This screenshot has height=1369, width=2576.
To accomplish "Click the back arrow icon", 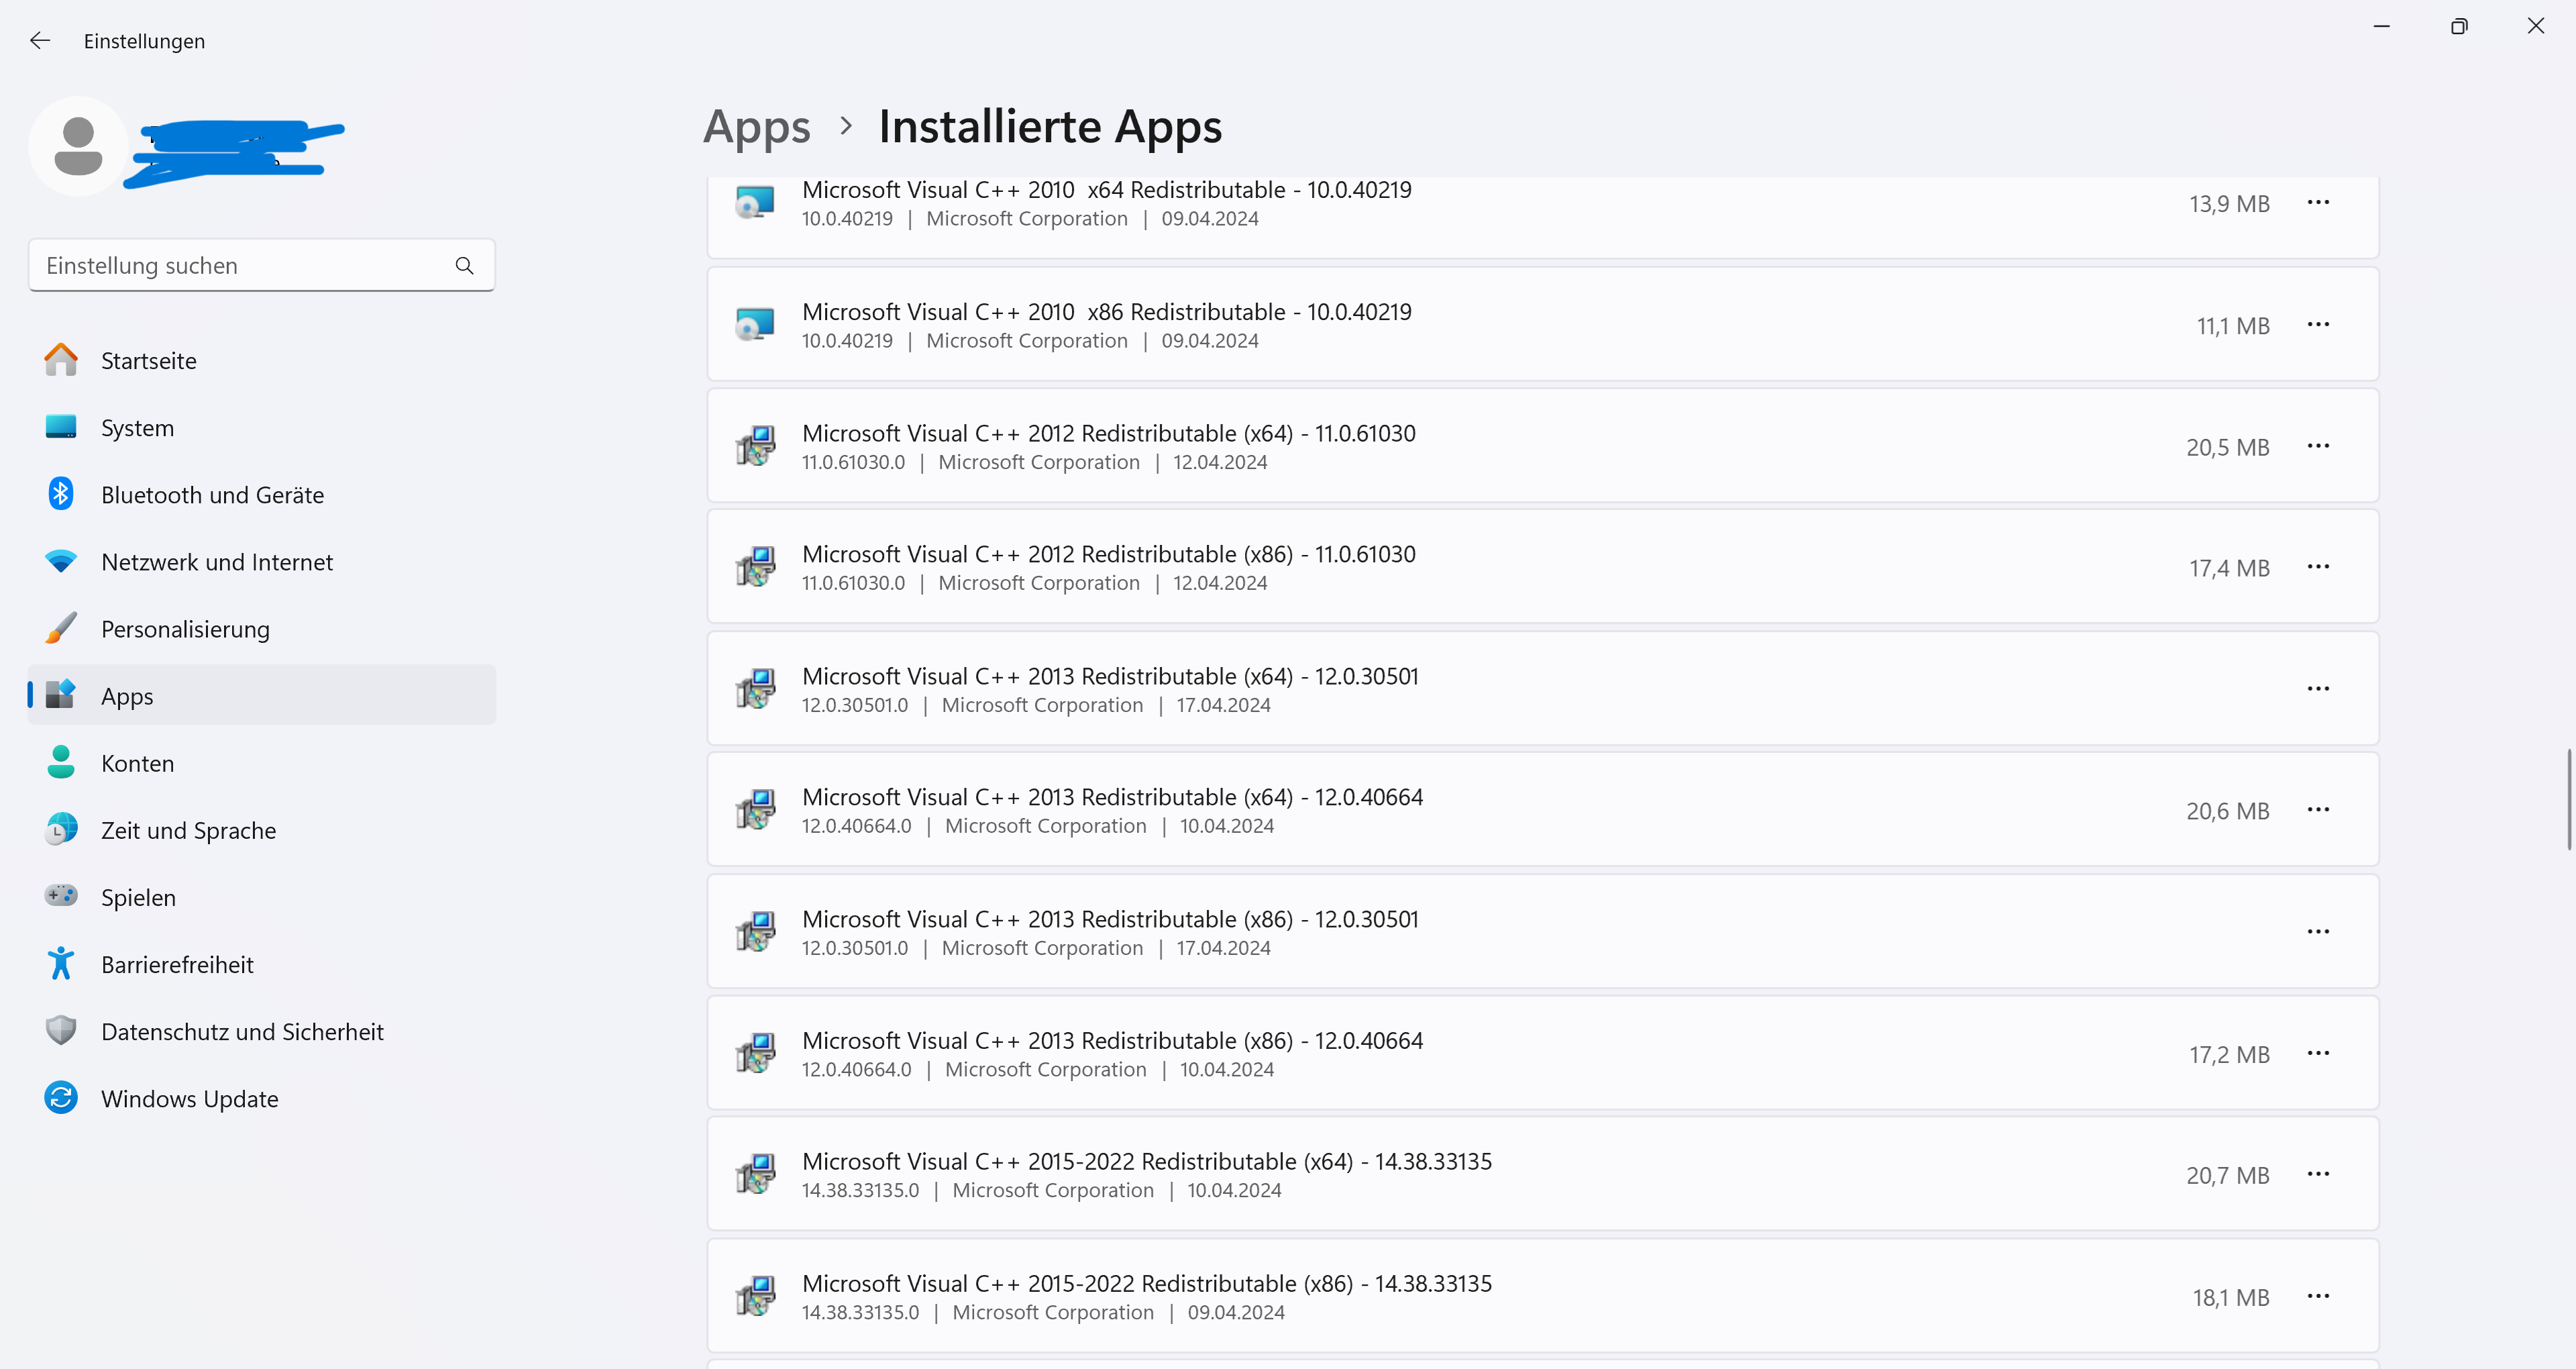I will coord(40,41).
